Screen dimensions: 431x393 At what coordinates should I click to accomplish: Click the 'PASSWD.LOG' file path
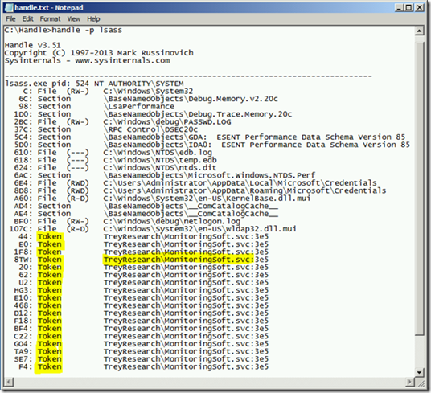click(x=167, y=122)
